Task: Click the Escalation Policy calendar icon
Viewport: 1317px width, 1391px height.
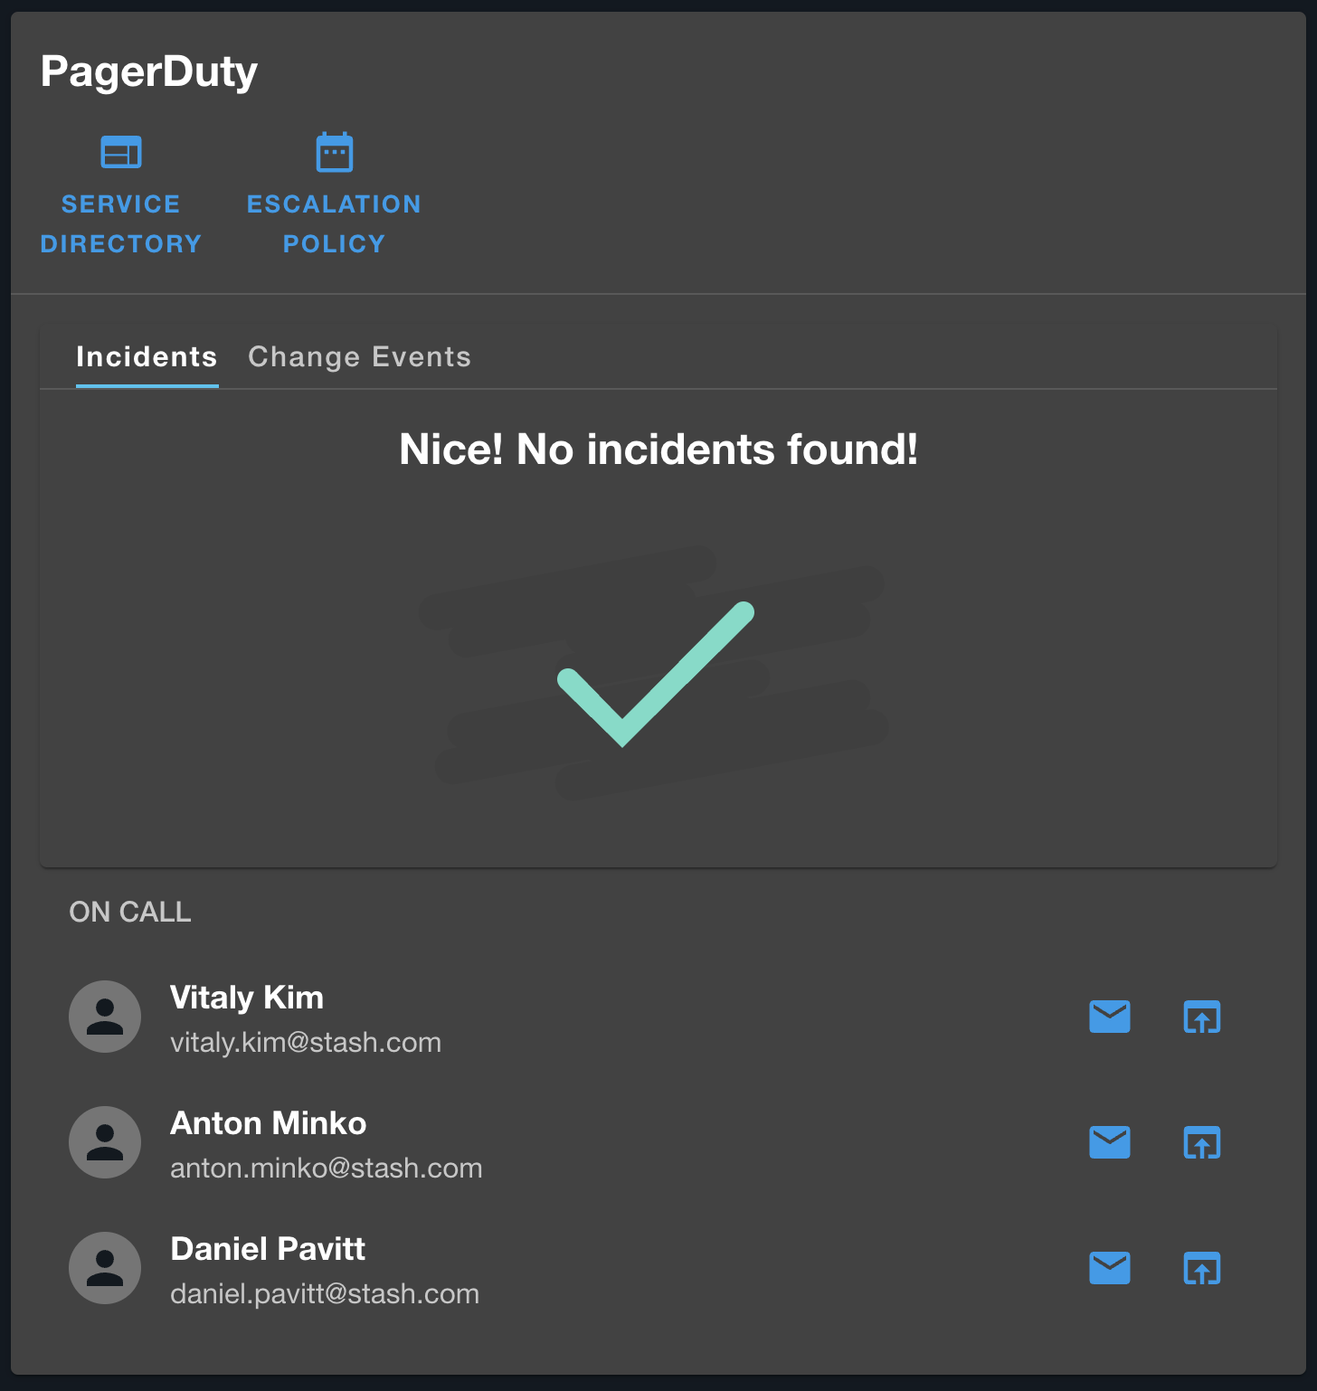Action: point(334,152)
